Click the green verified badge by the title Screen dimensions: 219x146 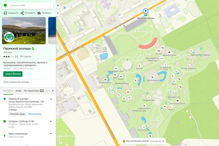tap(33, 49)
